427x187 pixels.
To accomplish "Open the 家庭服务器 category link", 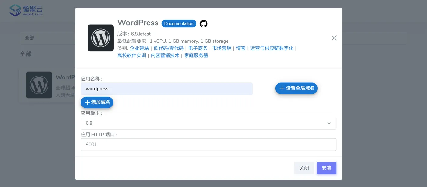I will point(196,56).
